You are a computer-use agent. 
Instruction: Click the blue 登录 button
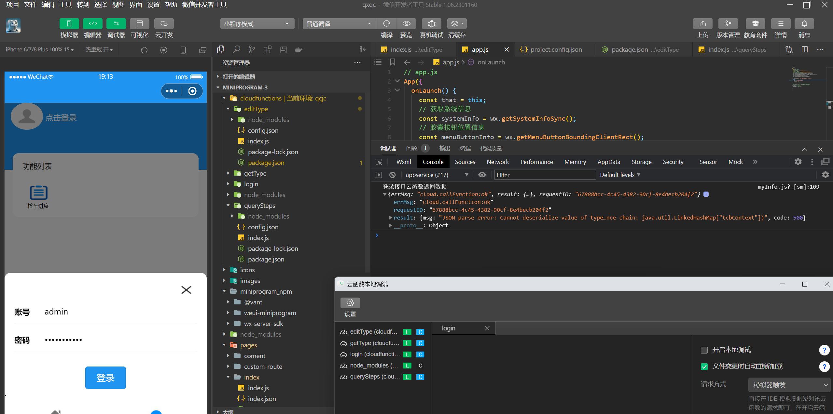pyautogui.click(x=105, y=378)
